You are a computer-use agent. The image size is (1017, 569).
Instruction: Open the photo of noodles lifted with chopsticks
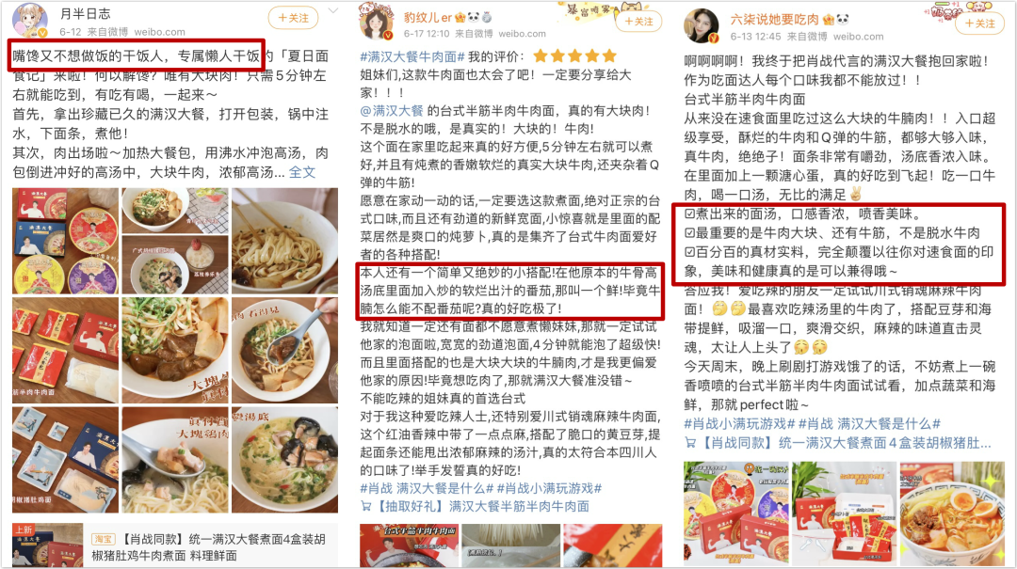[284, 241]
